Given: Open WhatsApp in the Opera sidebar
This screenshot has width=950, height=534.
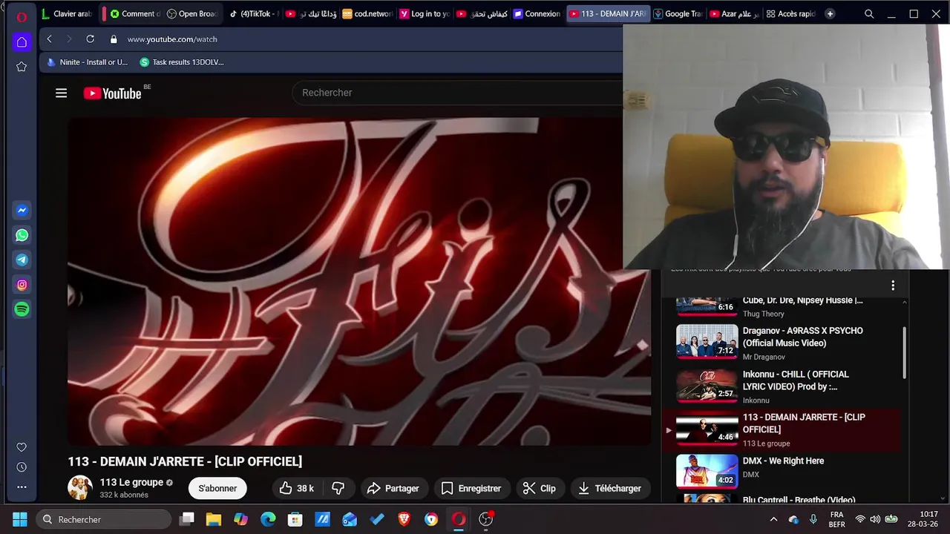Looking at the screenshot, I should 22,235.
